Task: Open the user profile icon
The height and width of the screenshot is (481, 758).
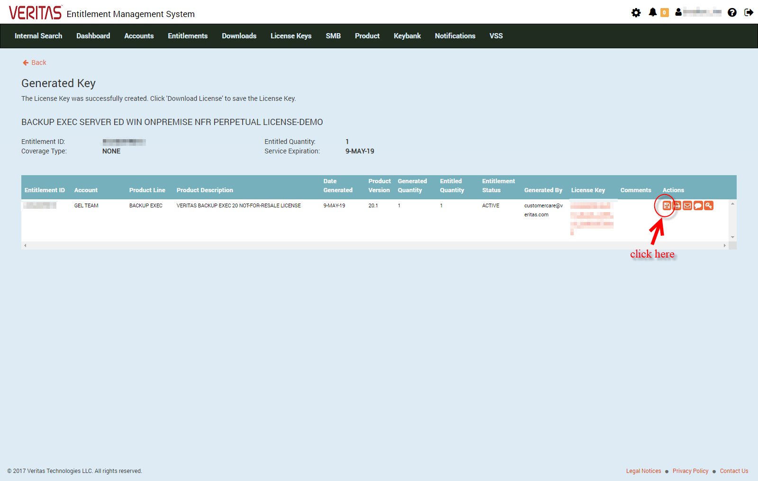Action: click(x=678, y=12)
